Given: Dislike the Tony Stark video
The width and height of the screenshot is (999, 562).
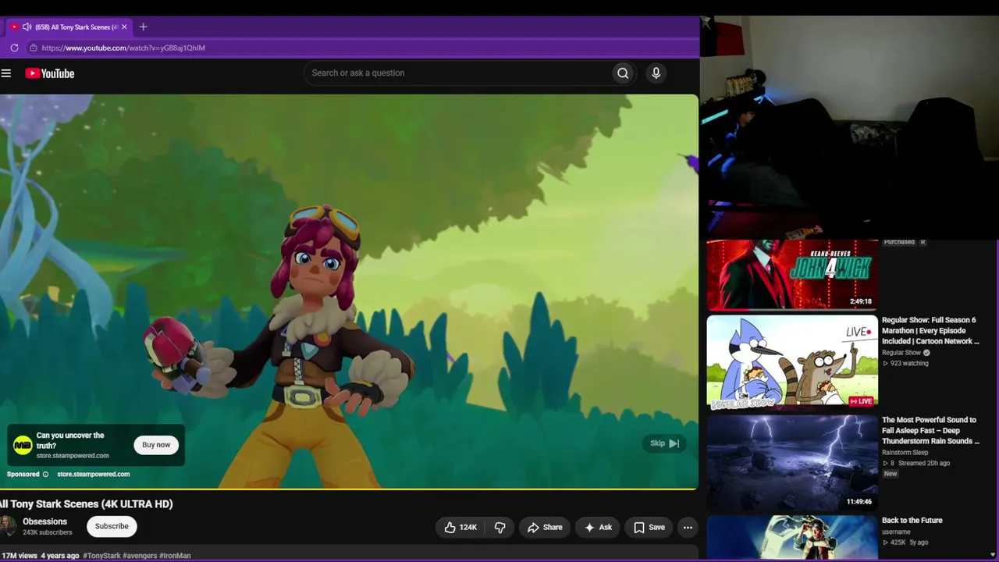Looking at the screenshot, I should click(500, 528).
